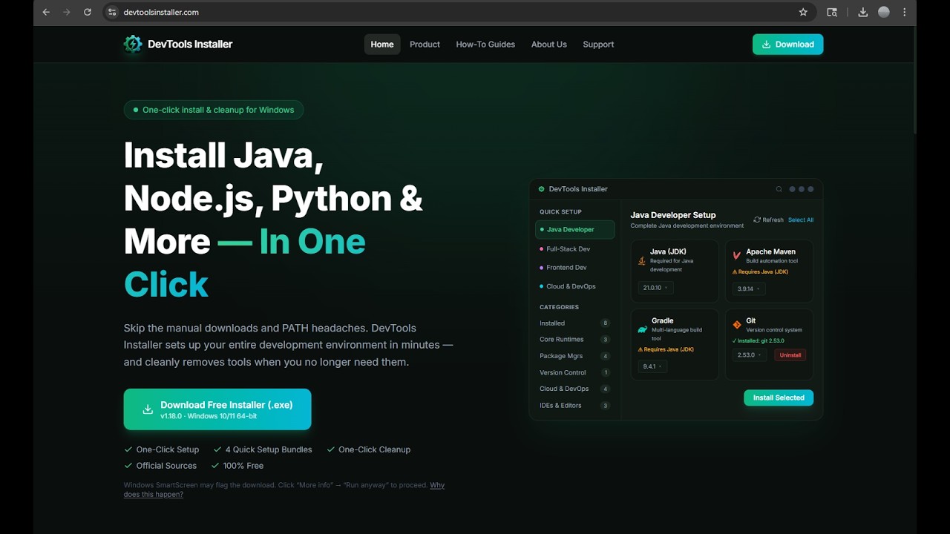Bookmark this page with the star icon

[x=803, y=12]
